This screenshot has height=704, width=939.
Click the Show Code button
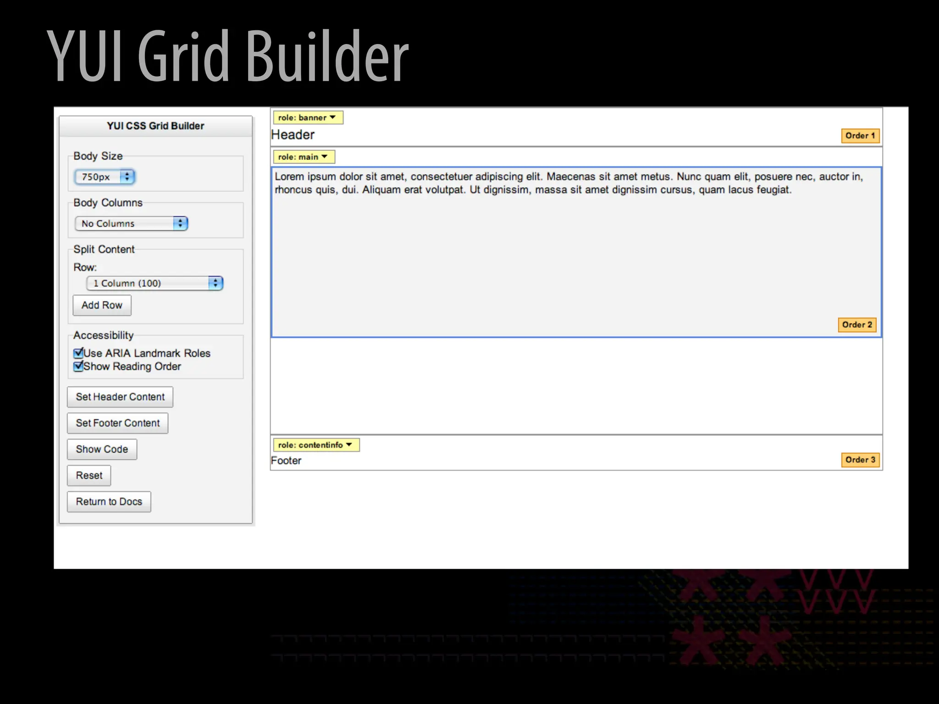point(102,449)
